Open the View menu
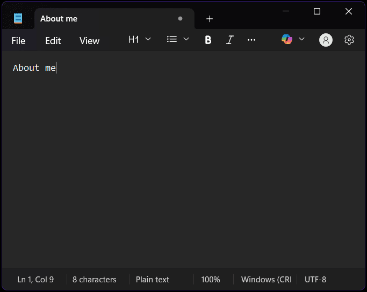This screenshot has height=292, width=367. [89, 41]
